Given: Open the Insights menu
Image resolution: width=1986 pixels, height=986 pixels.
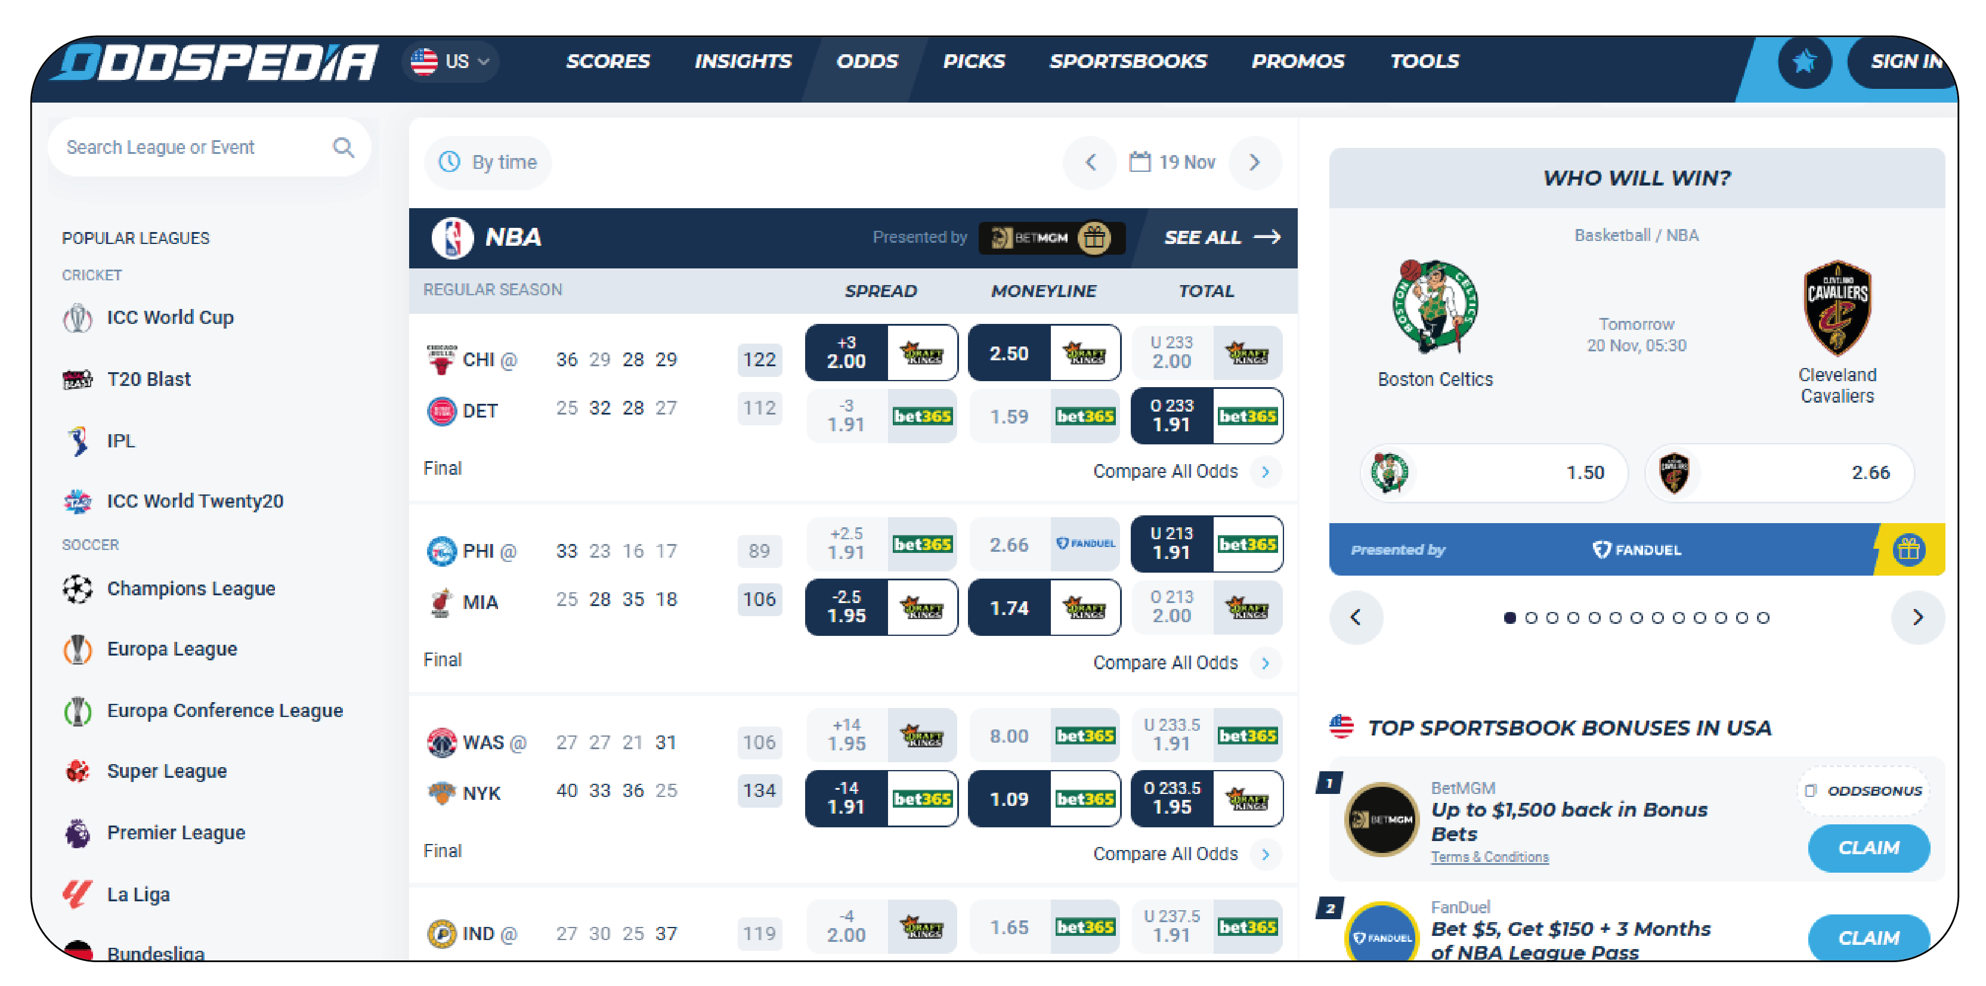Looking at the screenshot, I should click(743, 61).
